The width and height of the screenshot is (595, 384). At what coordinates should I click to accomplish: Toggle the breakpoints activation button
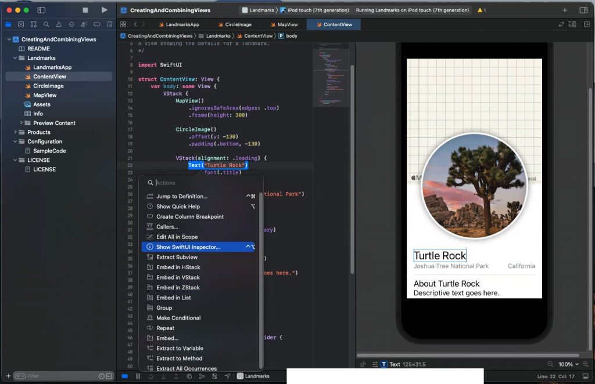pyautogui.click(x=125, y=376)
